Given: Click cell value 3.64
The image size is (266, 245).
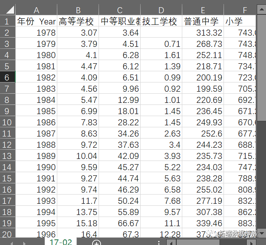Looking at the screenshot, I should coord(120,32).
